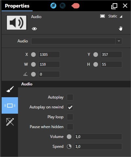
Task: Click the rotation angle keyframe circle
Action: (x=33, y=74)
